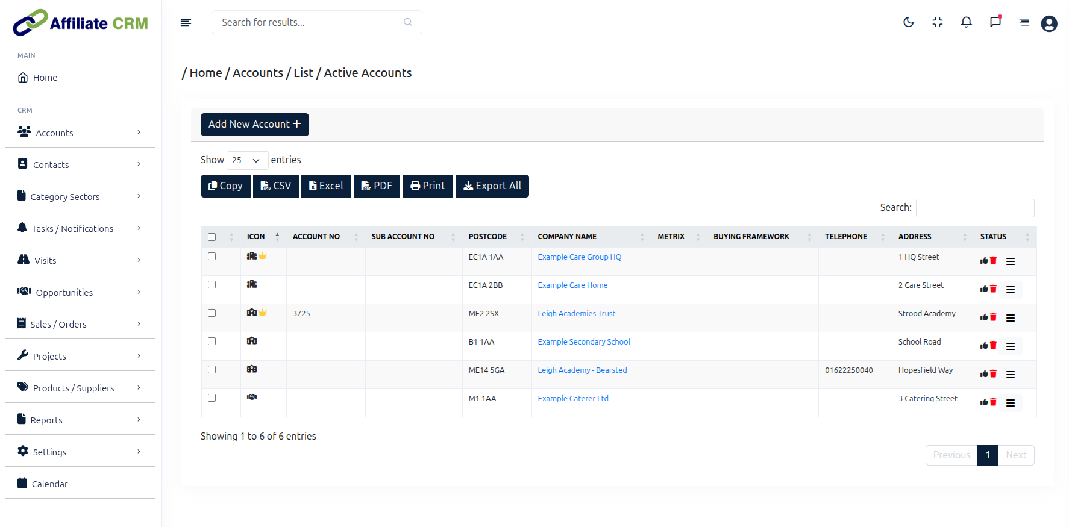
Task: Click trash icon for Leigh Academy - Bearsted
Action: [x=993, y=374]
